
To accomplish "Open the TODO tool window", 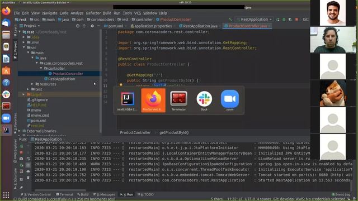I will pos(145,194).
